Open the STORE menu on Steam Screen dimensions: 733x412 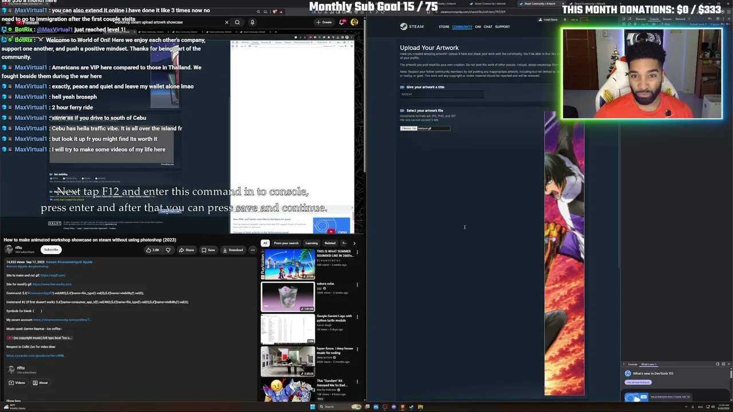pyautogui.click(x=444, y=27)
